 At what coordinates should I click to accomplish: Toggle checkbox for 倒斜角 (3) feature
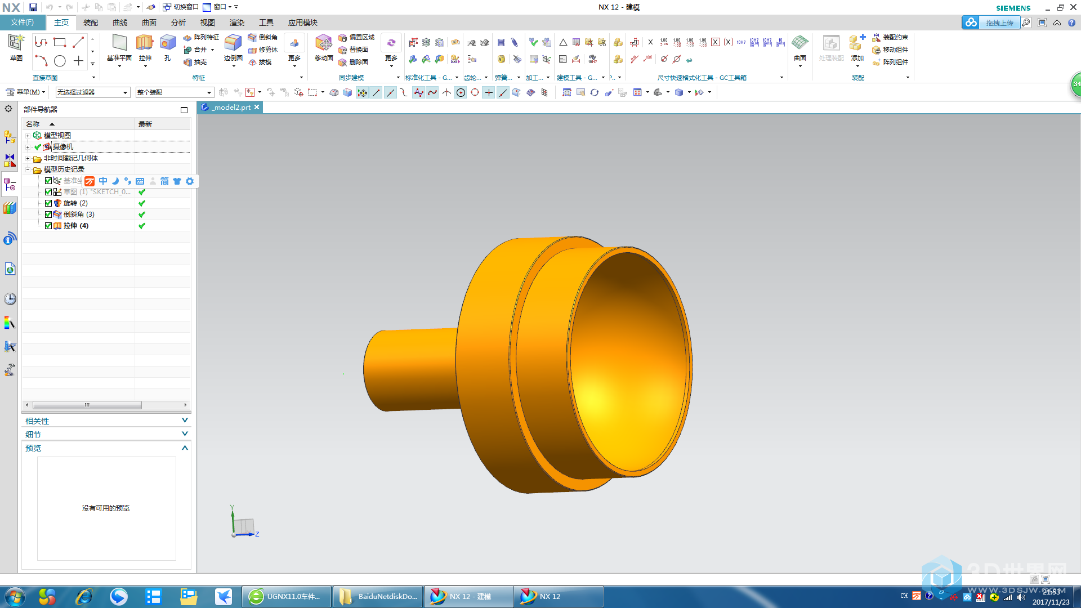48,214
